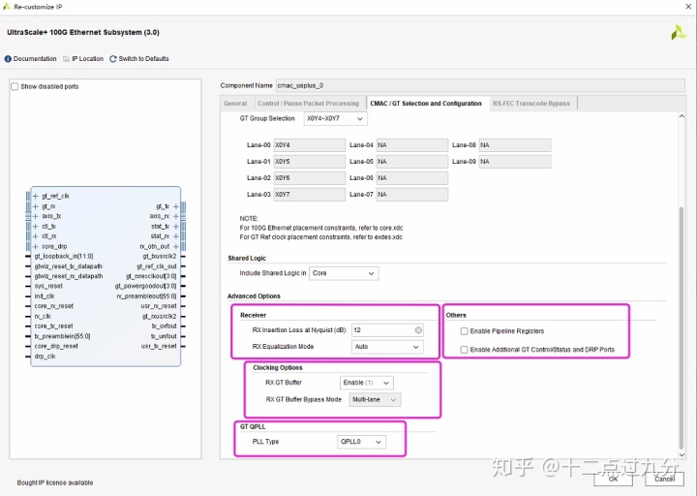Click the rx_preambleout[55:0] port label
The width and height of the screenshot is (697, 496).
pyautogui.click(x=147, y=296)
